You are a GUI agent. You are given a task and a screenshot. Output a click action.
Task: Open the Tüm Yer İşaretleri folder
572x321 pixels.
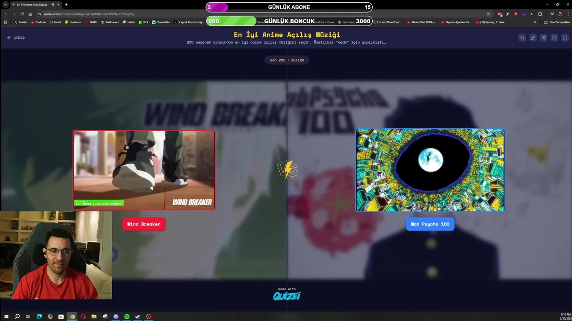[x=556, y=22]
